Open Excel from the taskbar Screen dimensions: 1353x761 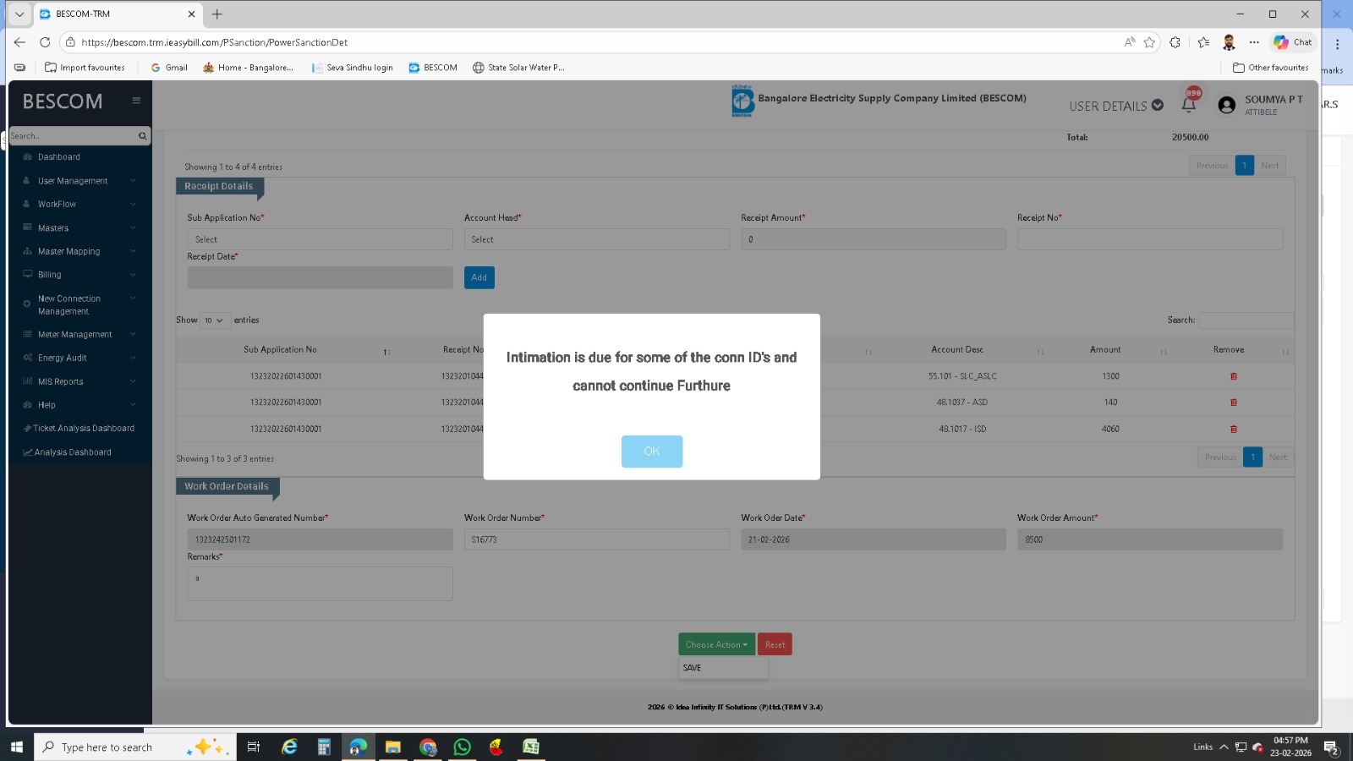point(531,747)
